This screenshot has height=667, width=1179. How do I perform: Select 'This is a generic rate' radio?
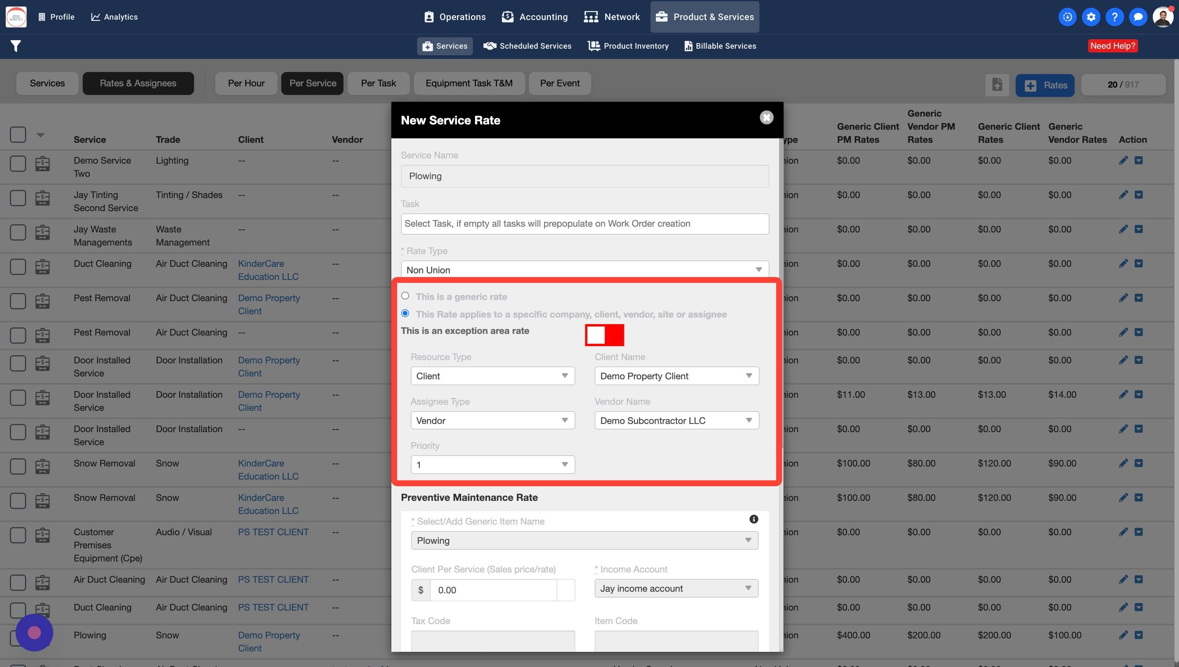coord(405,296)
